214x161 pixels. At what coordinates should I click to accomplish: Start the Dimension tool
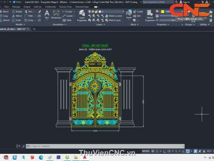pos(56,14)
